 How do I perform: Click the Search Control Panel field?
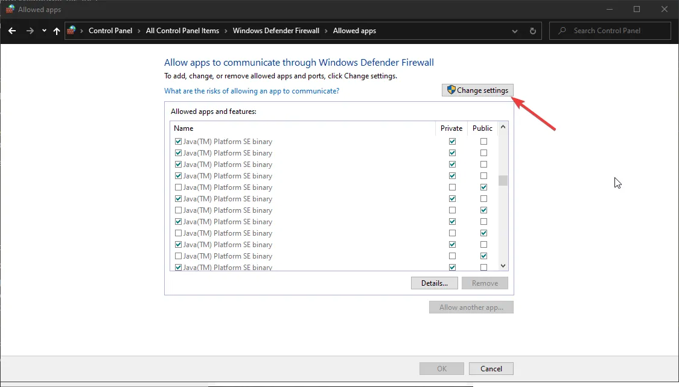(x=610, y=31)
